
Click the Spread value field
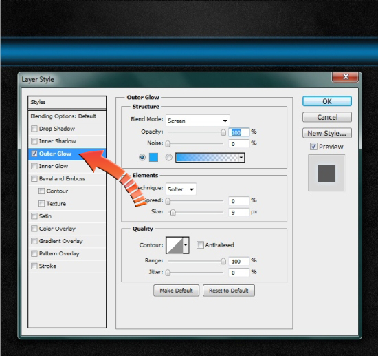coord(239,201)
